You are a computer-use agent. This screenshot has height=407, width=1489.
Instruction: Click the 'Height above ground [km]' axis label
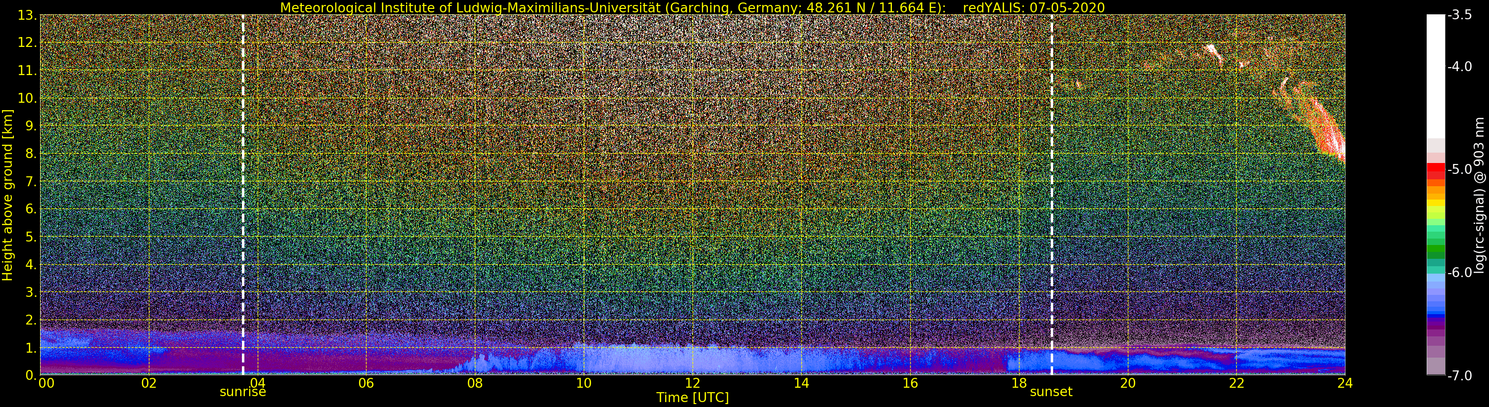[x=7, y=195]
